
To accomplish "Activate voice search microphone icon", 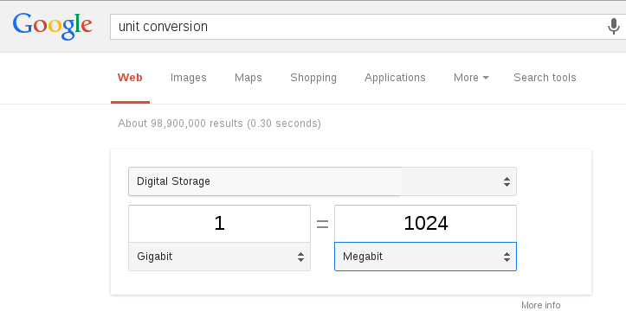I will click(x=613, y=27).
